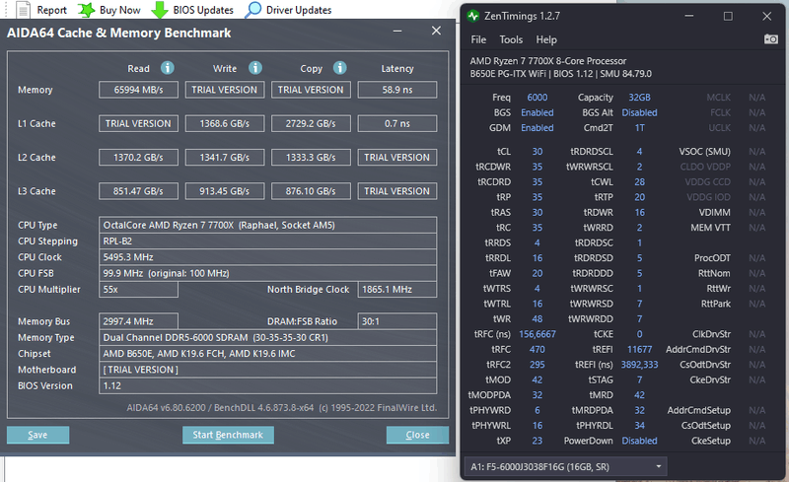Click the Chipset AMD B650E field
The width and height of the screenshot is (789, 482).
[x=267, y=353]
